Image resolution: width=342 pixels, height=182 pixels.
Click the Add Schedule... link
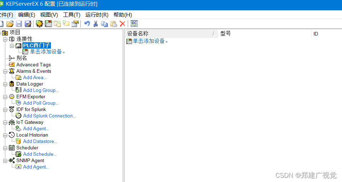[40, 154]
